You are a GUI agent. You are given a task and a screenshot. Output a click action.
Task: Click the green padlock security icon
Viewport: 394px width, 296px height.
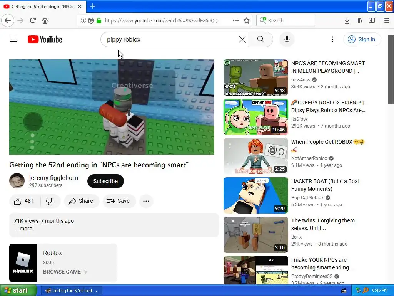coord(99,20)
